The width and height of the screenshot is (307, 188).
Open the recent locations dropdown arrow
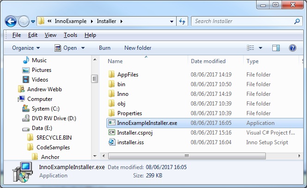[x=33, y=22]
